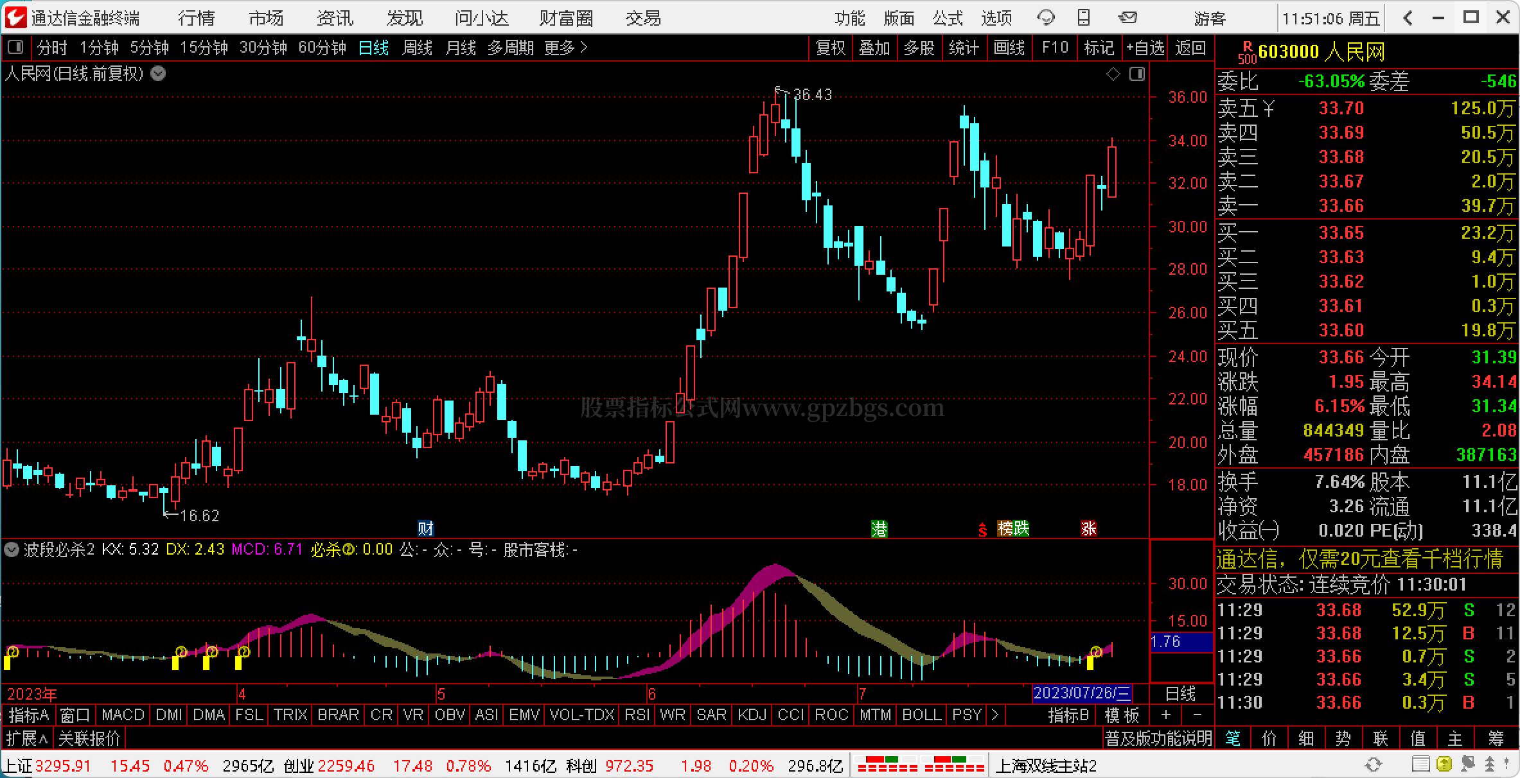Select the 月线 period

click(461, 48)
